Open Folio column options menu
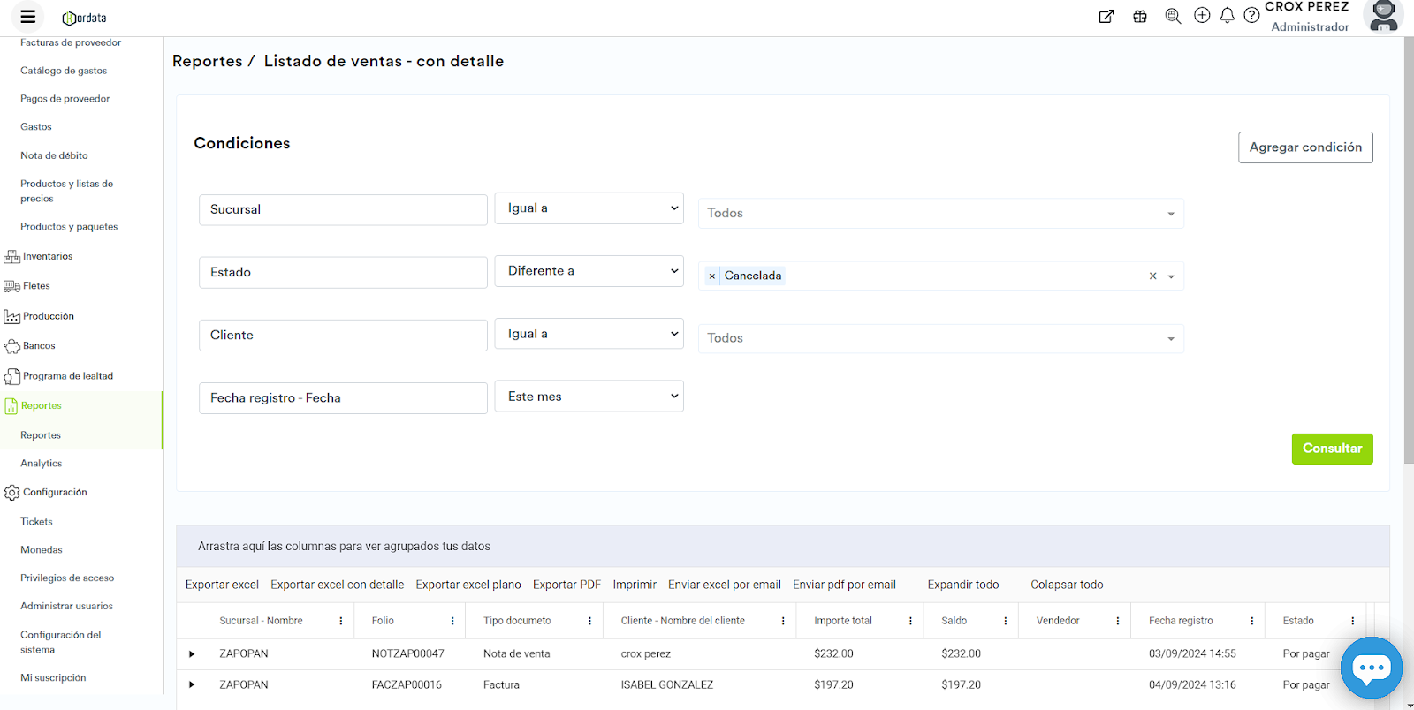 pos(452,621)
